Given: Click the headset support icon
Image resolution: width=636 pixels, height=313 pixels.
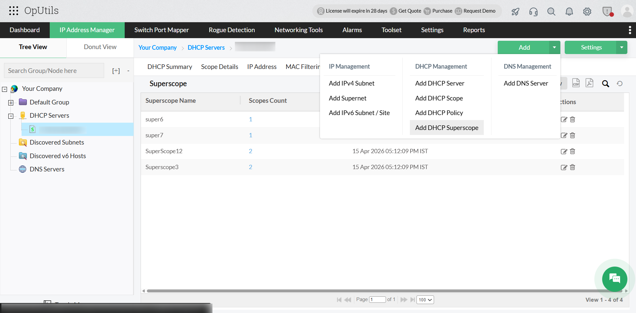Looking at the screenshot, I should coord(533,12).
